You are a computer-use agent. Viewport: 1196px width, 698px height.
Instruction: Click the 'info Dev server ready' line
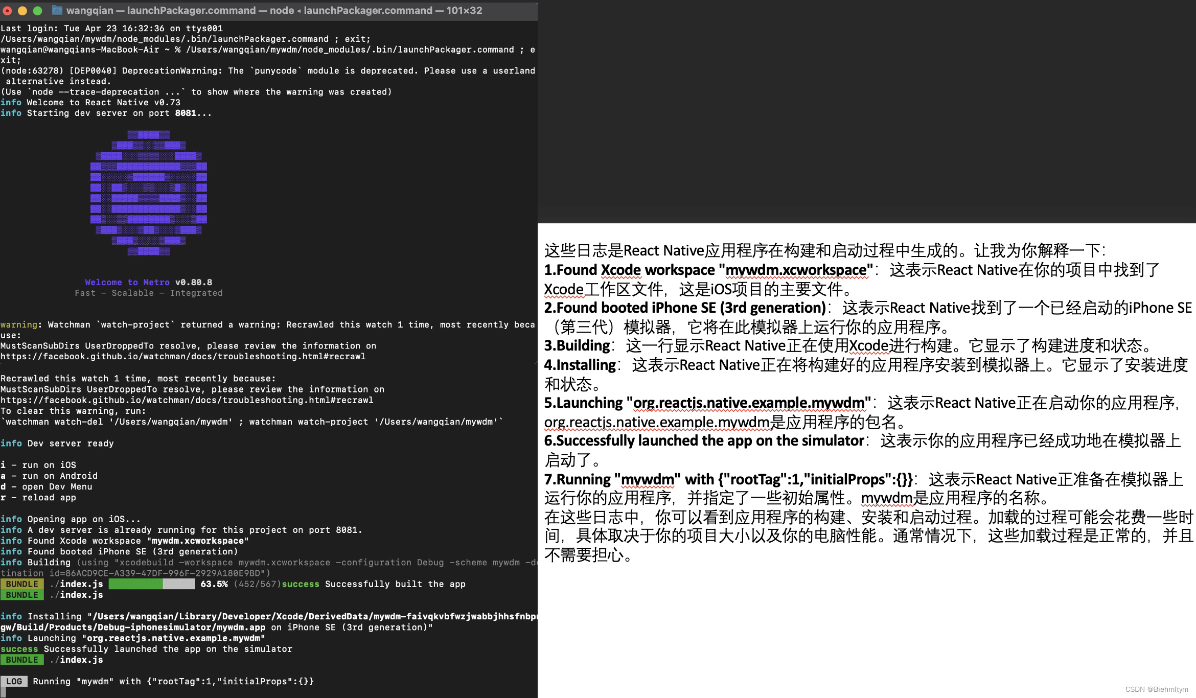(57, 443)
